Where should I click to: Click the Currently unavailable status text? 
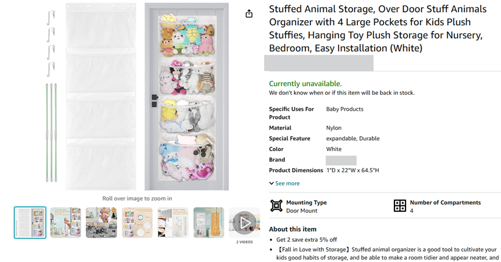(305, 83)
